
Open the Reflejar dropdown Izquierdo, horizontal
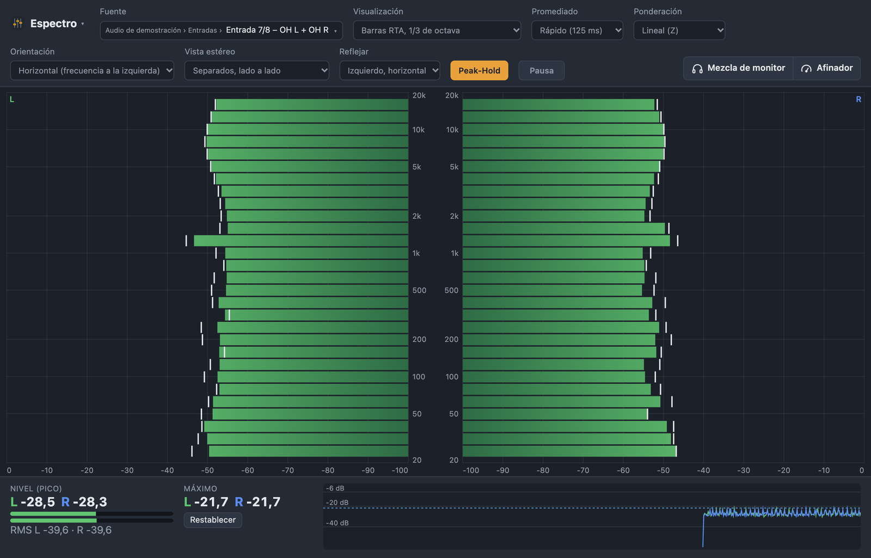pyautogui.click(x=390, y=71)
